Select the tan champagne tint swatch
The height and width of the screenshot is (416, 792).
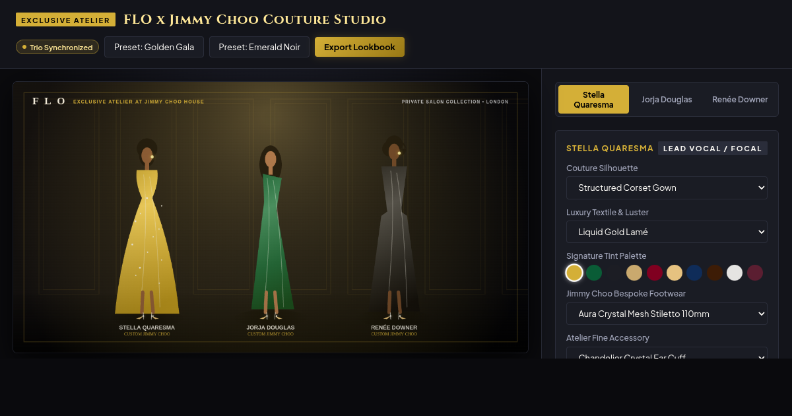[634, 273]
